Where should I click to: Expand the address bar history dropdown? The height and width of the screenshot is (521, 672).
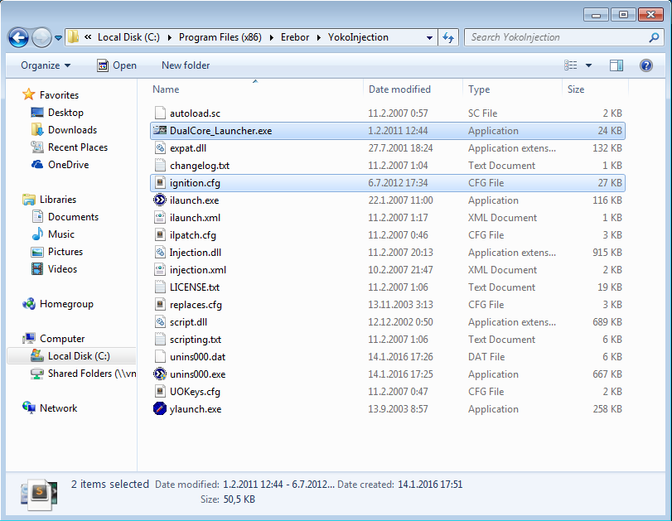[x=429, y=38]
